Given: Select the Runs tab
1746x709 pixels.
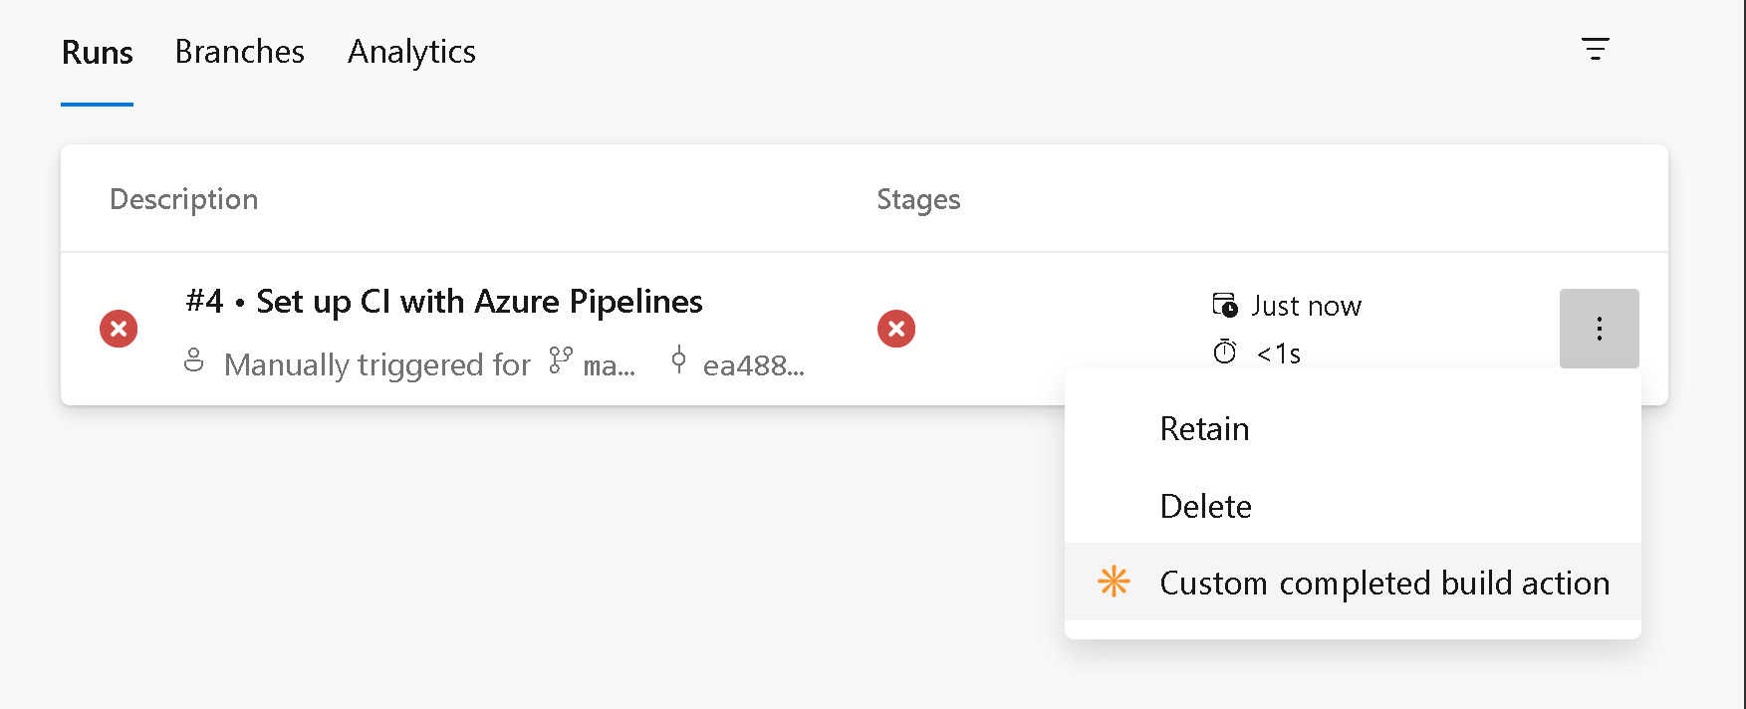Looking at the screenshot, I should coord(97,51).
